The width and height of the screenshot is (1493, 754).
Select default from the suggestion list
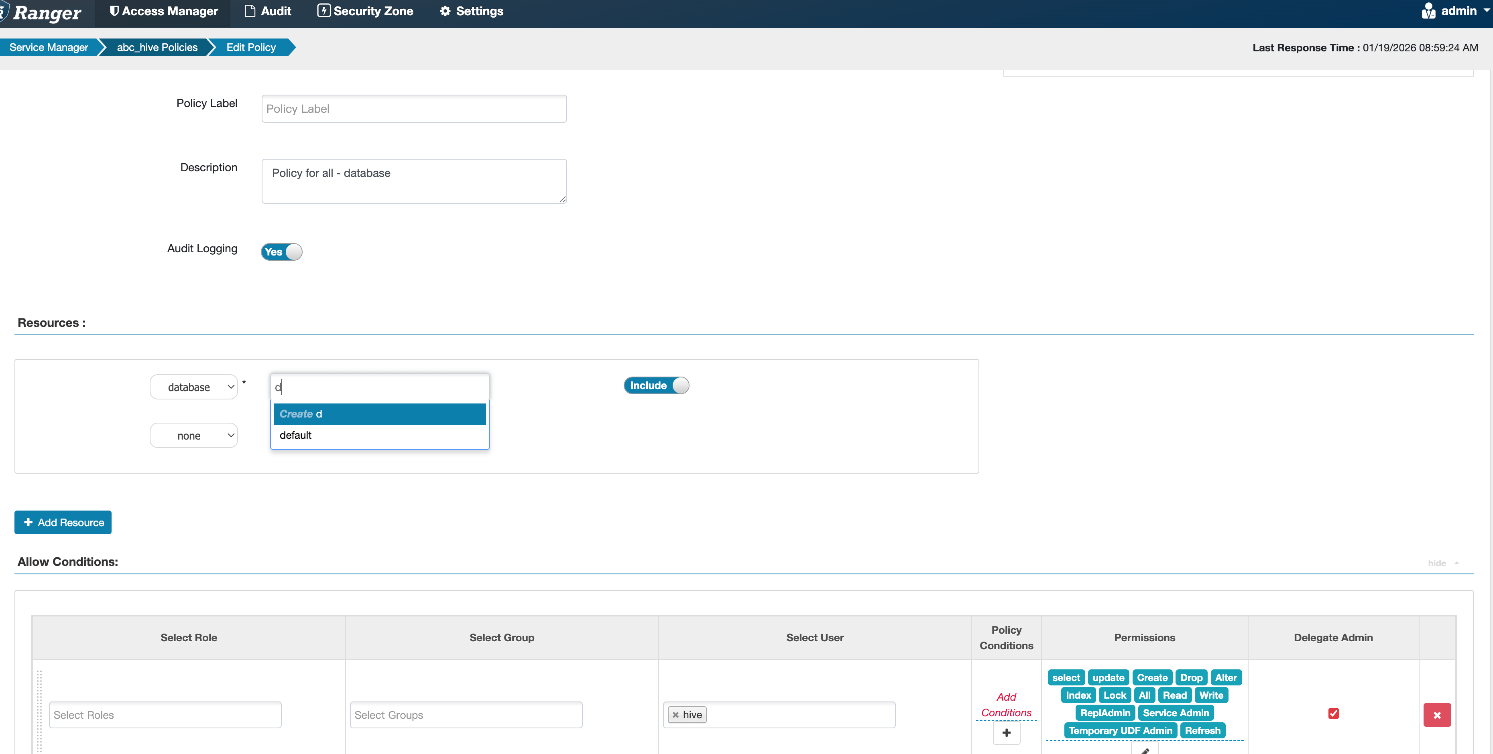tap(295, 435)
